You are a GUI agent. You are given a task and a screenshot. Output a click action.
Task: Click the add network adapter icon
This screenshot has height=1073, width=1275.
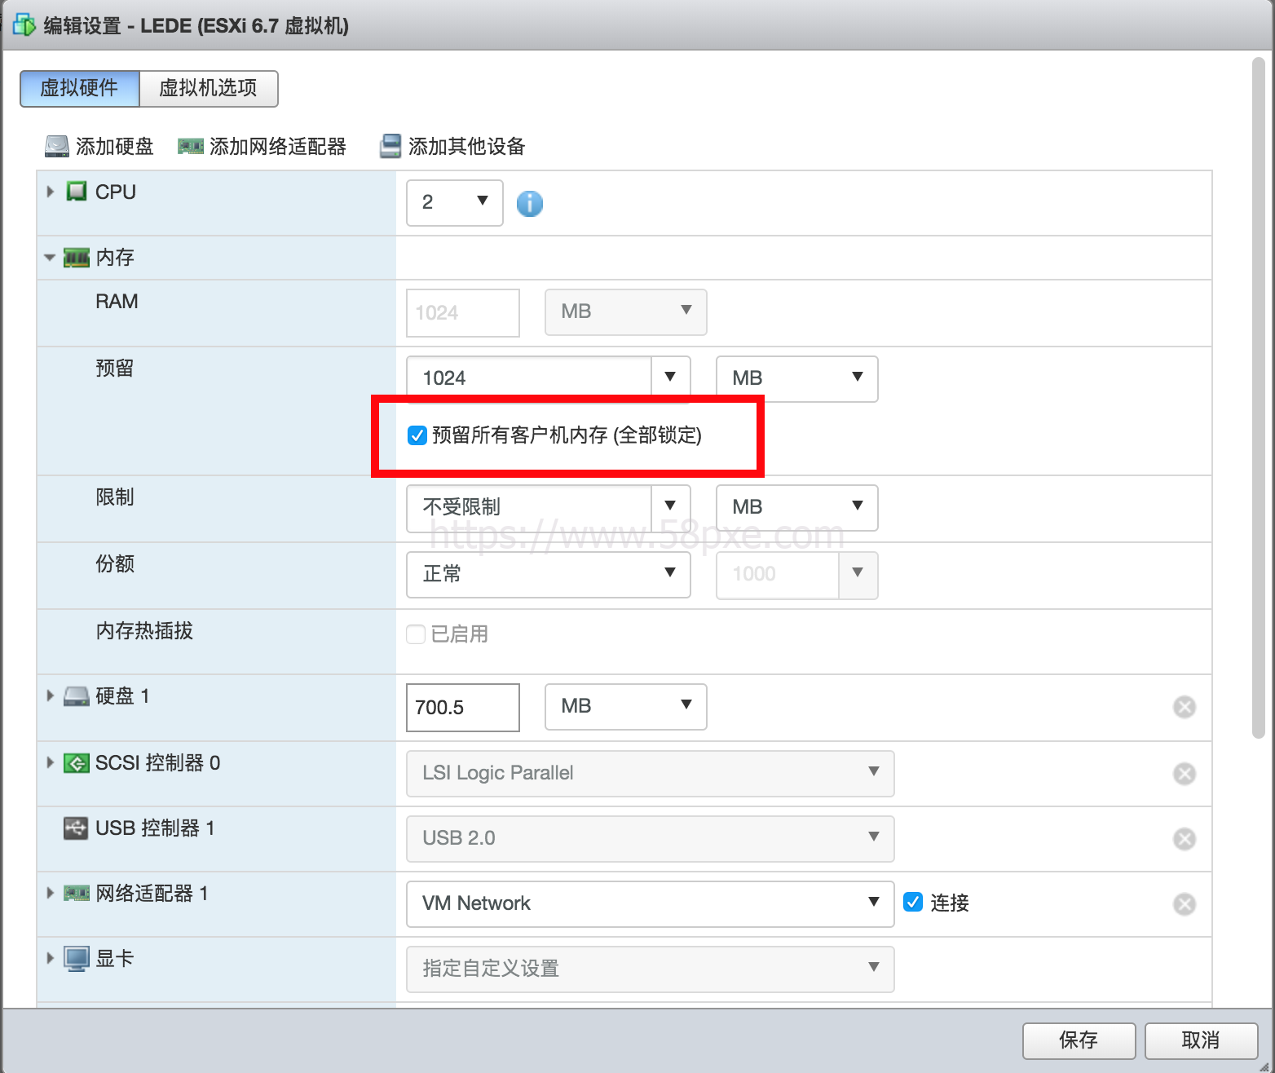pyautogui.click(x=191, y=147)
